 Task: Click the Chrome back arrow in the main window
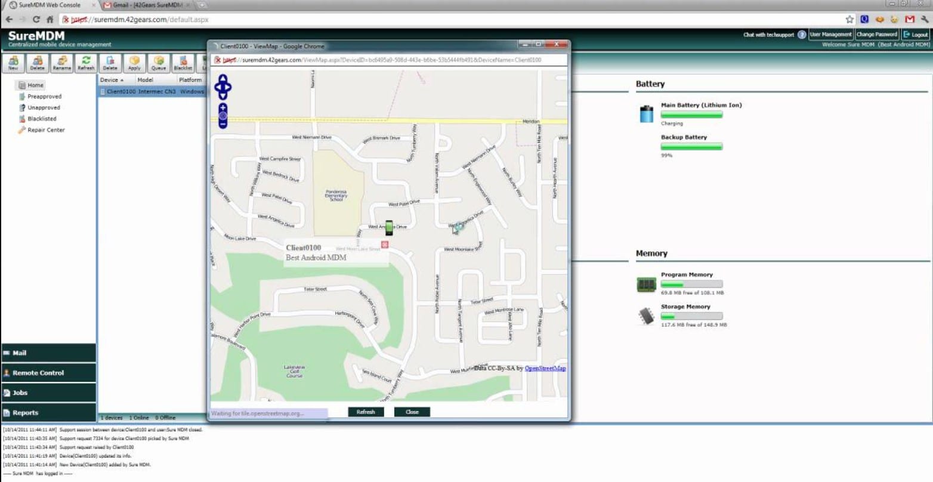[x=9, y=20]
